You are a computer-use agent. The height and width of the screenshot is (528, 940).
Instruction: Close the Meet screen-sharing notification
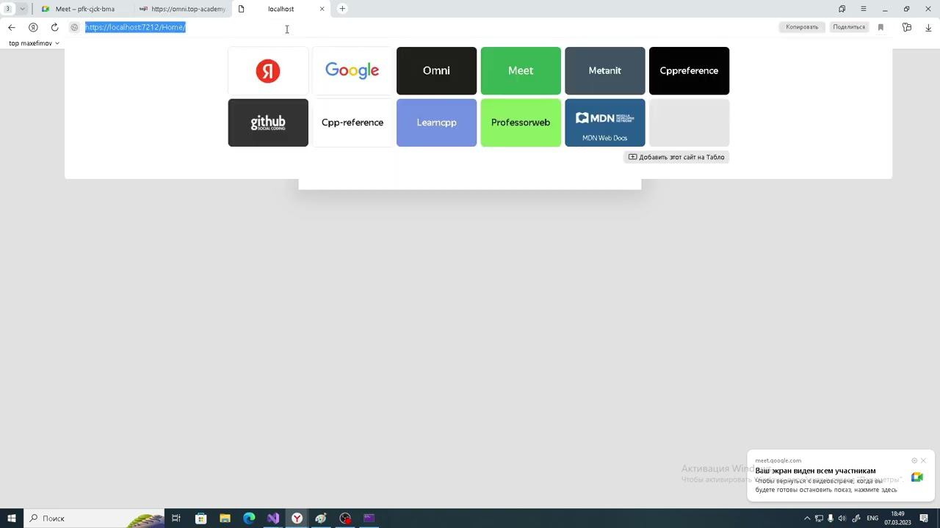click(924, 461)
